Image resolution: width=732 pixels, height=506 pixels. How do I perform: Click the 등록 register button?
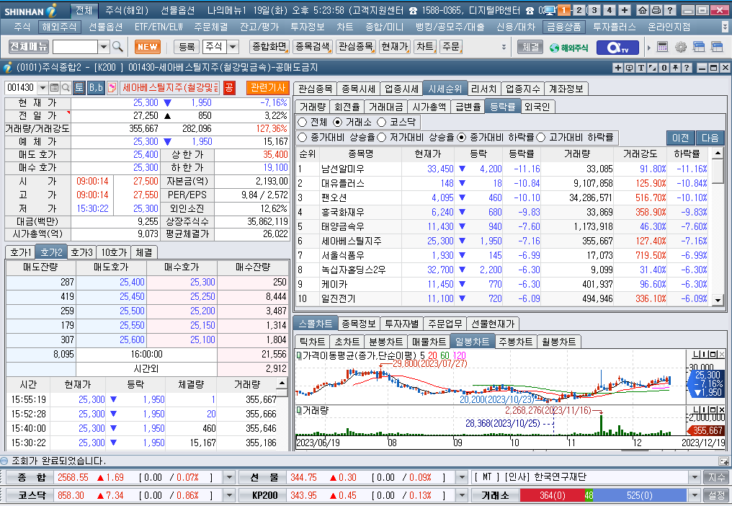tap(187, 47)
